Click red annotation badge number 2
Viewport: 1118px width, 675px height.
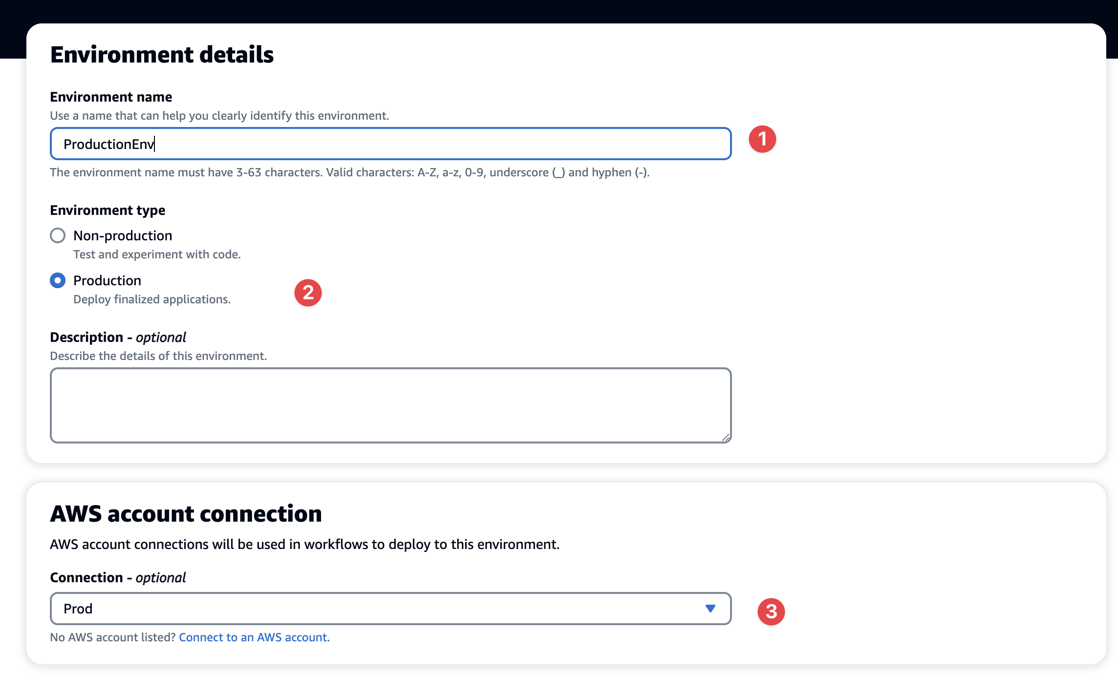(x=308, y=293)
